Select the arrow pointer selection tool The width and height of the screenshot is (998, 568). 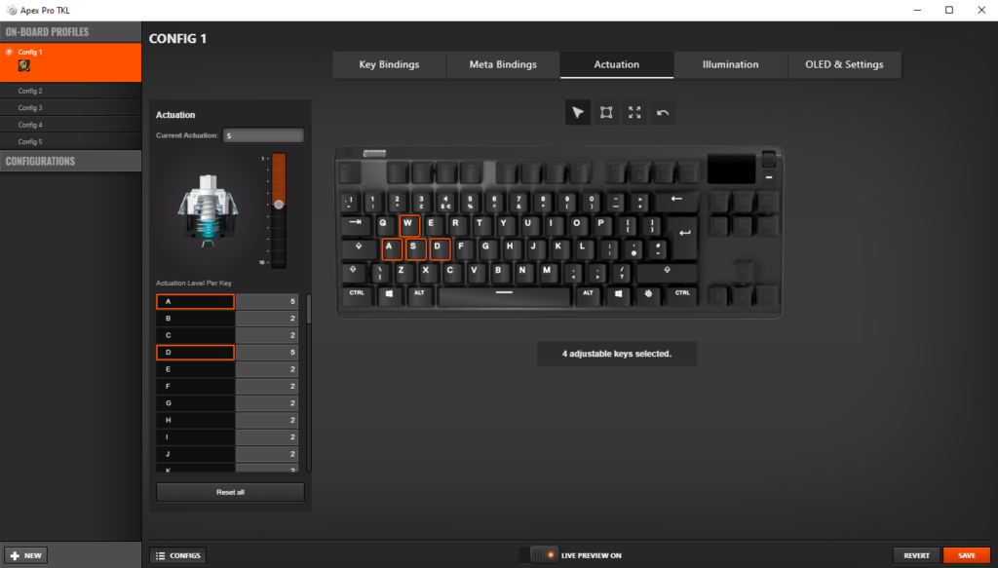click(578, 113)
